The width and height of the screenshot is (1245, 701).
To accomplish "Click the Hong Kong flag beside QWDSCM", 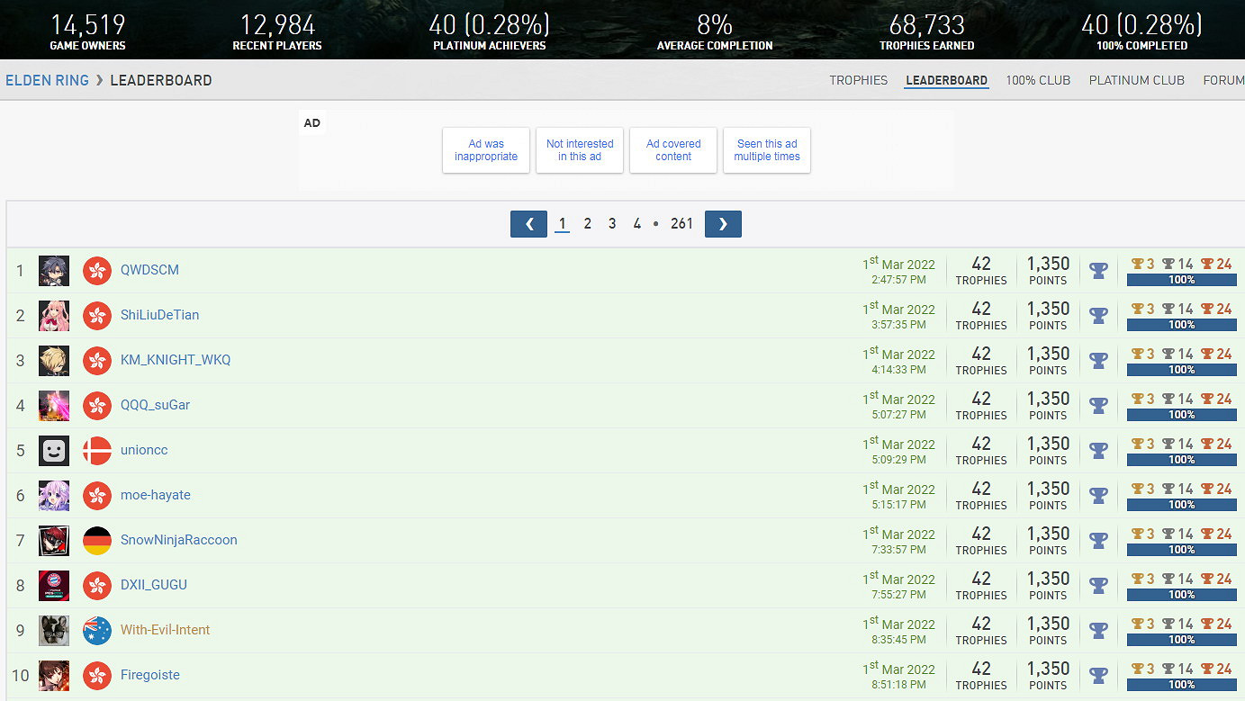I will pos(97,270).
